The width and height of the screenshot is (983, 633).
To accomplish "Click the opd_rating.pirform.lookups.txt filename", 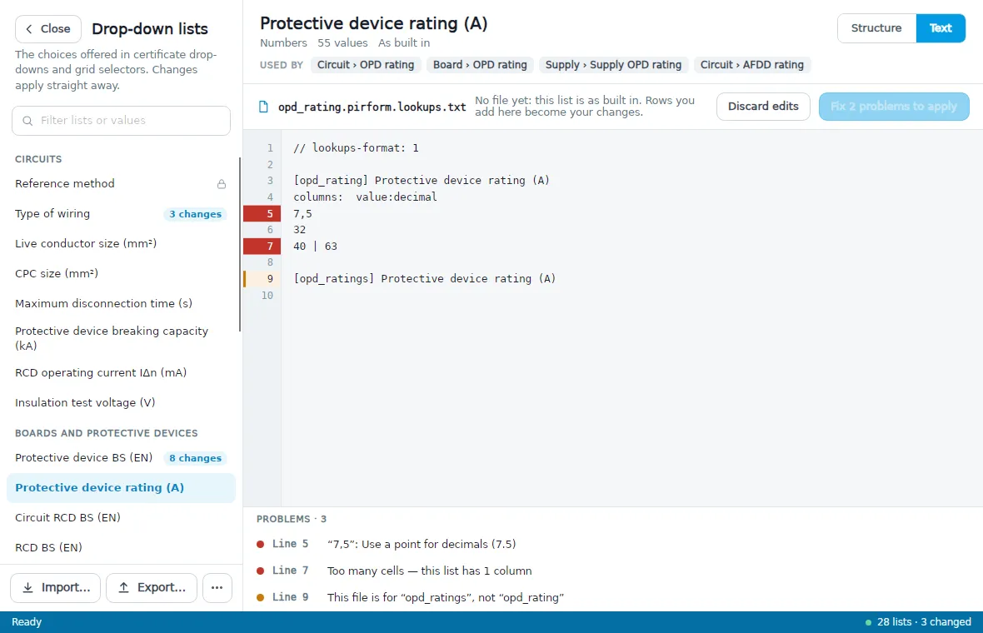I will point(372,107).
